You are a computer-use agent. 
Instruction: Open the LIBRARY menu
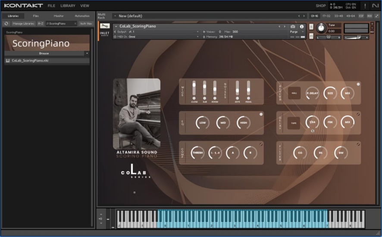tap(68, 6)
